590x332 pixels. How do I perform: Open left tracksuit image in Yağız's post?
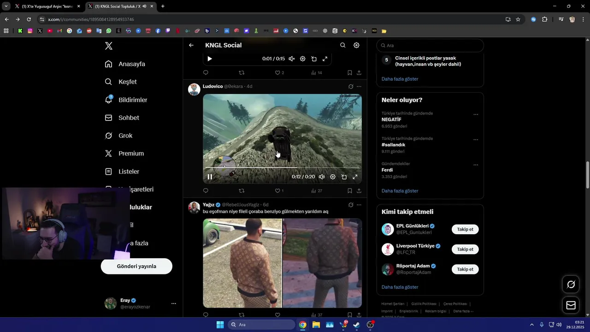(x=242, y=263)
